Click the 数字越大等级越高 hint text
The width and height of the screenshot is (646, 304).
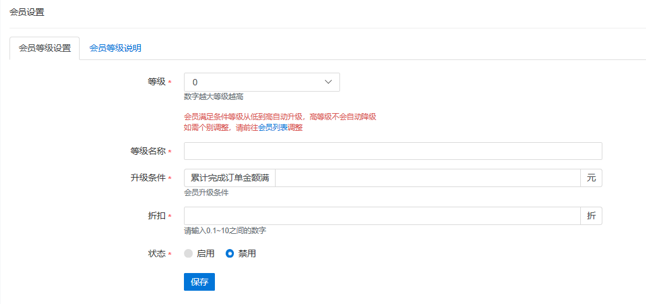point(214,97)
